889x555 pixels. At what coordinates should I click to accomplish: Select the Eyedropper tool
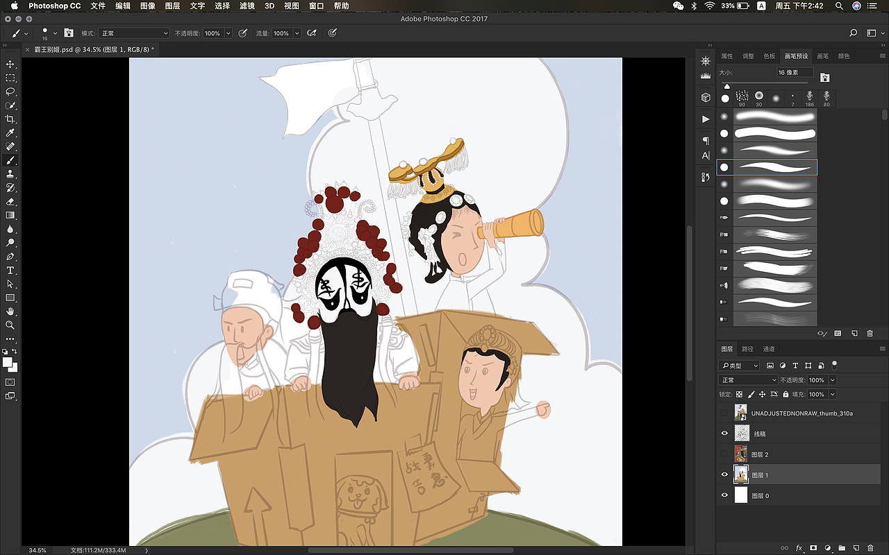click(10, 133)
